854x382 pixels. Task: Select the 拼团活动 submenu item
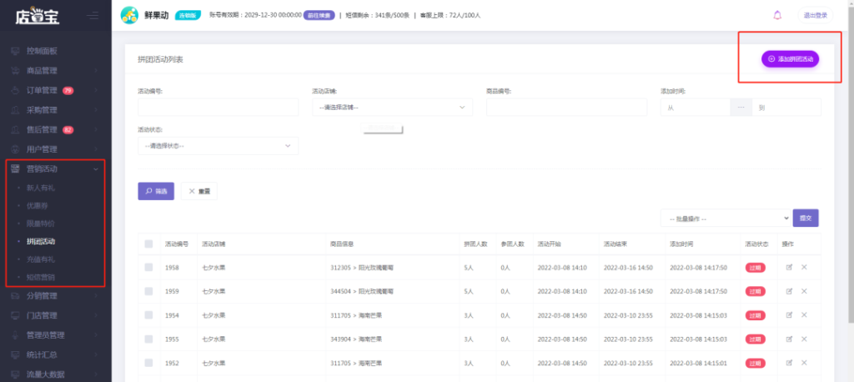(41, 241)
